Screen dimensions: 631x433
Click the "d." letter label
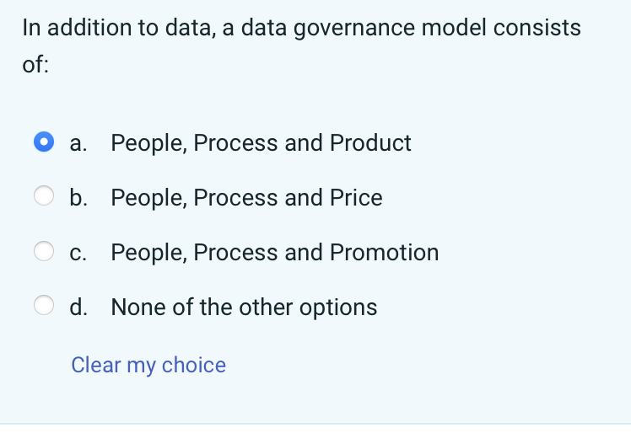[x=79, y=307]
